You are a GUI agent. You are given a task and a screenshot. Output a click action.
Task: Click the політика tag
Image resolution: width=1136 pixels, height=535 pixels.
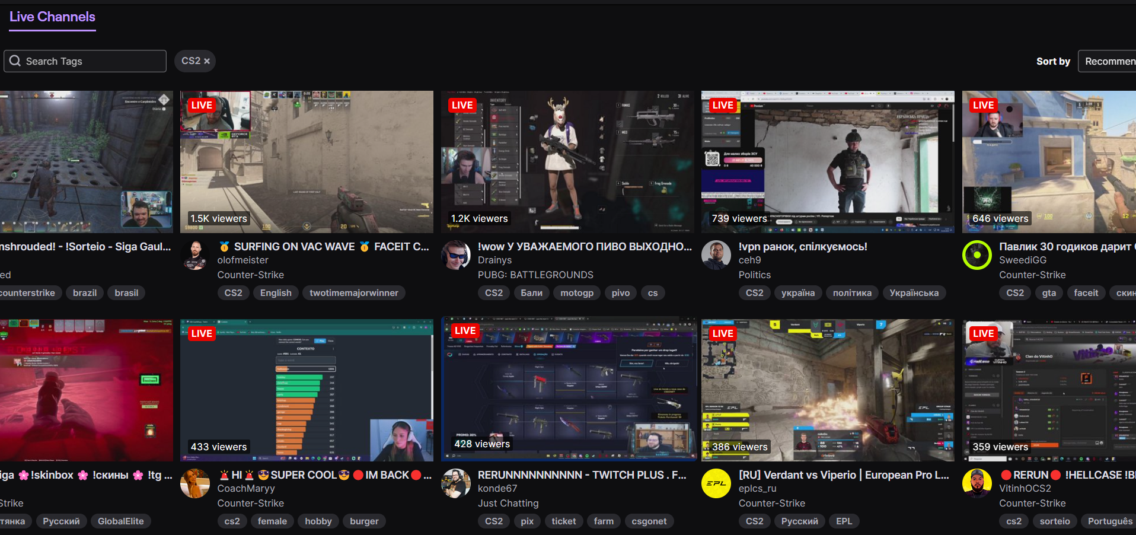tap(852, 293)
